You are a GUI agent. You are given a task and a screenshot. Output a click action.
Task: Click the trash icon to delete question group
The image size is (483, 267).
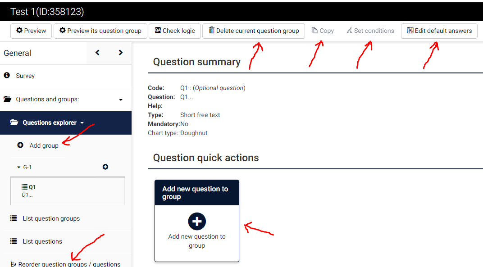211,31
